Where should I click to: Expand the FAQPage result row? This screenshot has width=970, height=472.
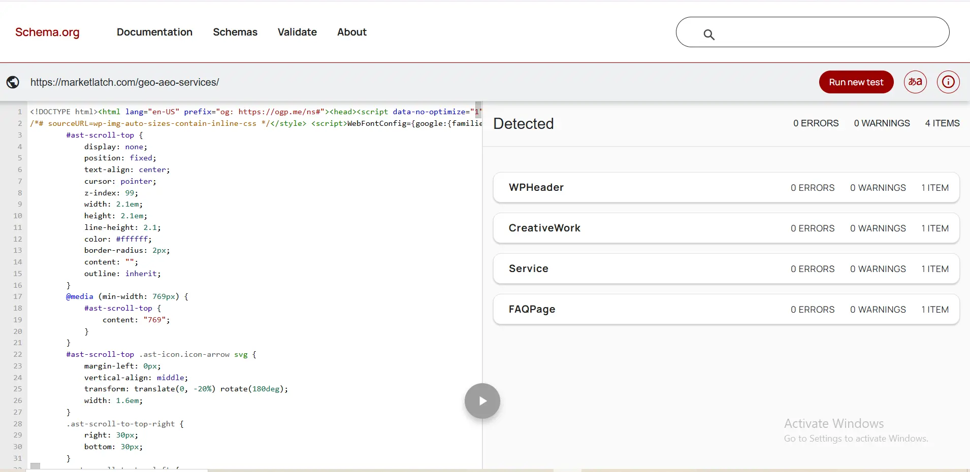click(x=726, y=309)
